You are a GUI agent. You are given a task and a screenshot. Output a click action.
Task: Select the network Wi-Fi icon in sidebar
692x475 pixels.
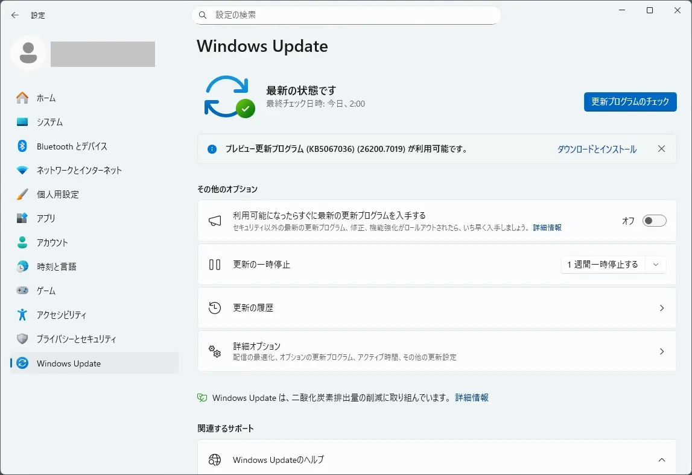[22, 170]
